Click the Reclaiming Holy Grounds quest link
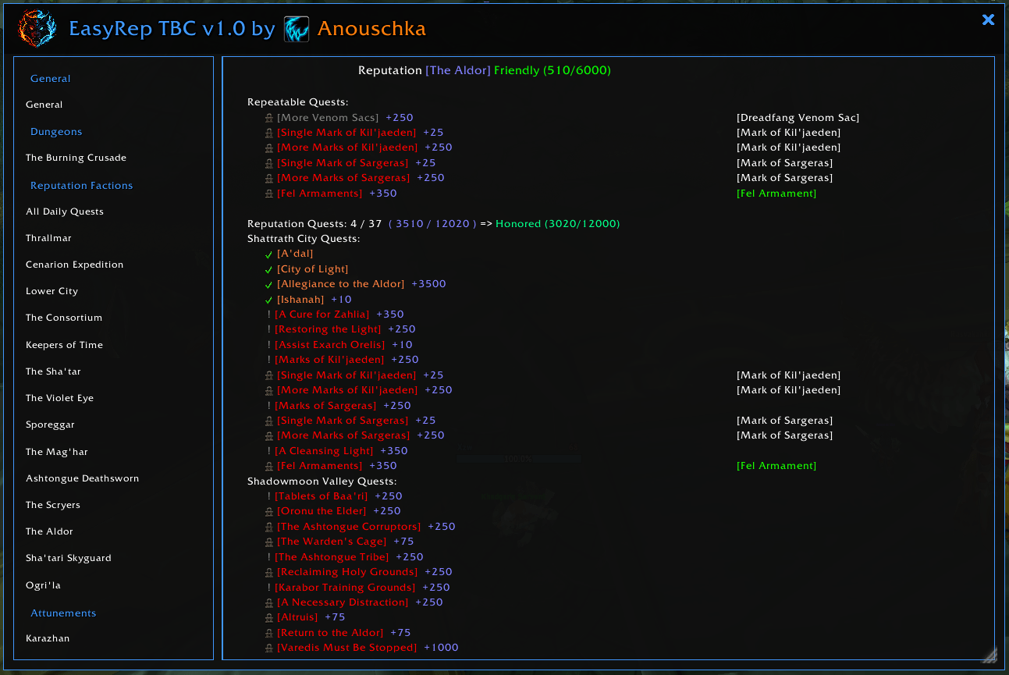This screenshot has height=675, width=1009. [347, 572]
